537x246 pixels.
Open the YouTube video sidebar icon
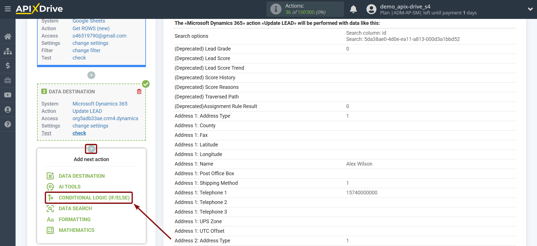click(8, 95)
